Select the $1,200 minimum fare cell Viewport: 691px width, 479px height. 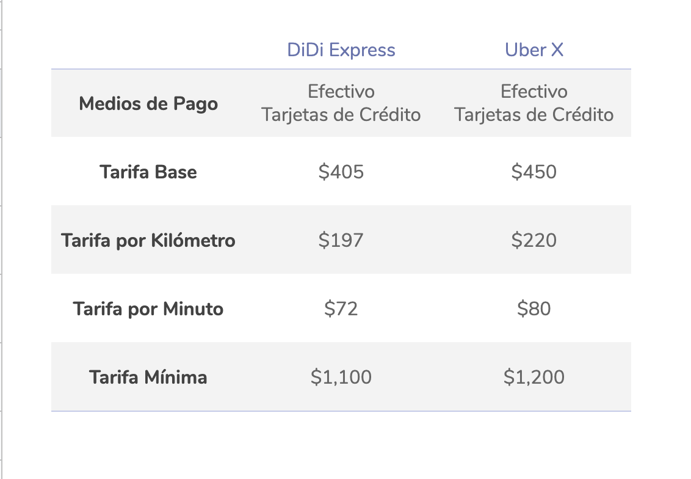[534, 377]
